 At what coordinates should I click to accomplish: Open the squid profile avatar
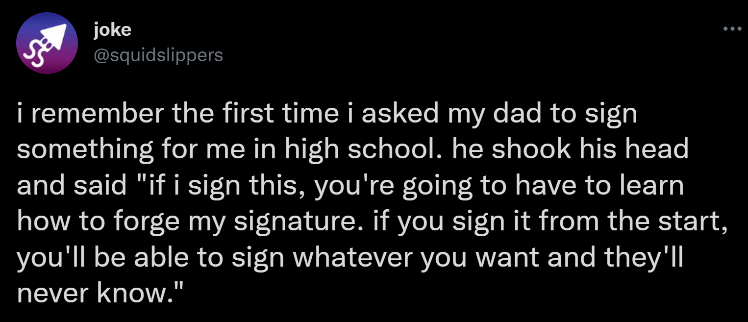coord(47,44)
